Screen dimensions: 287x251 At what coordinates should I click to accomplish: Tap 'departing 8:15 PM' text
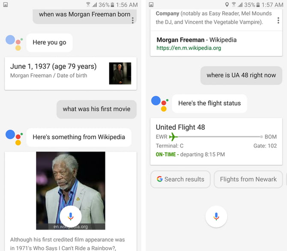point(203,155)
